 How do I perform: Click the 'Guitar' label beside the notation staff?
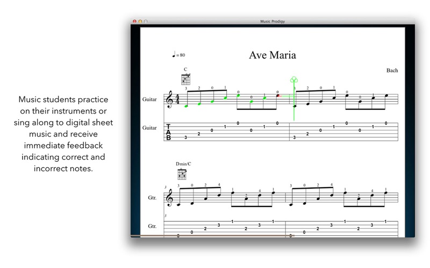point(149,99)
